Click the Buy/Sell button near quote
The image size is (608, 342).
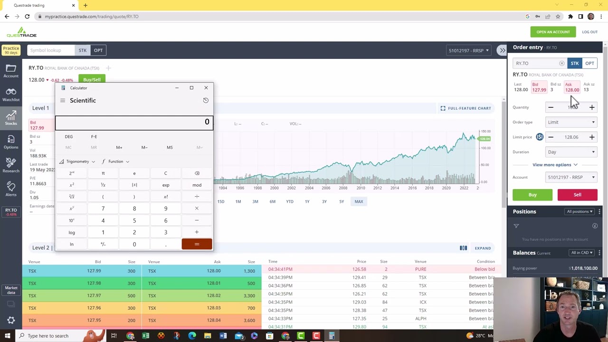point(92,80)
